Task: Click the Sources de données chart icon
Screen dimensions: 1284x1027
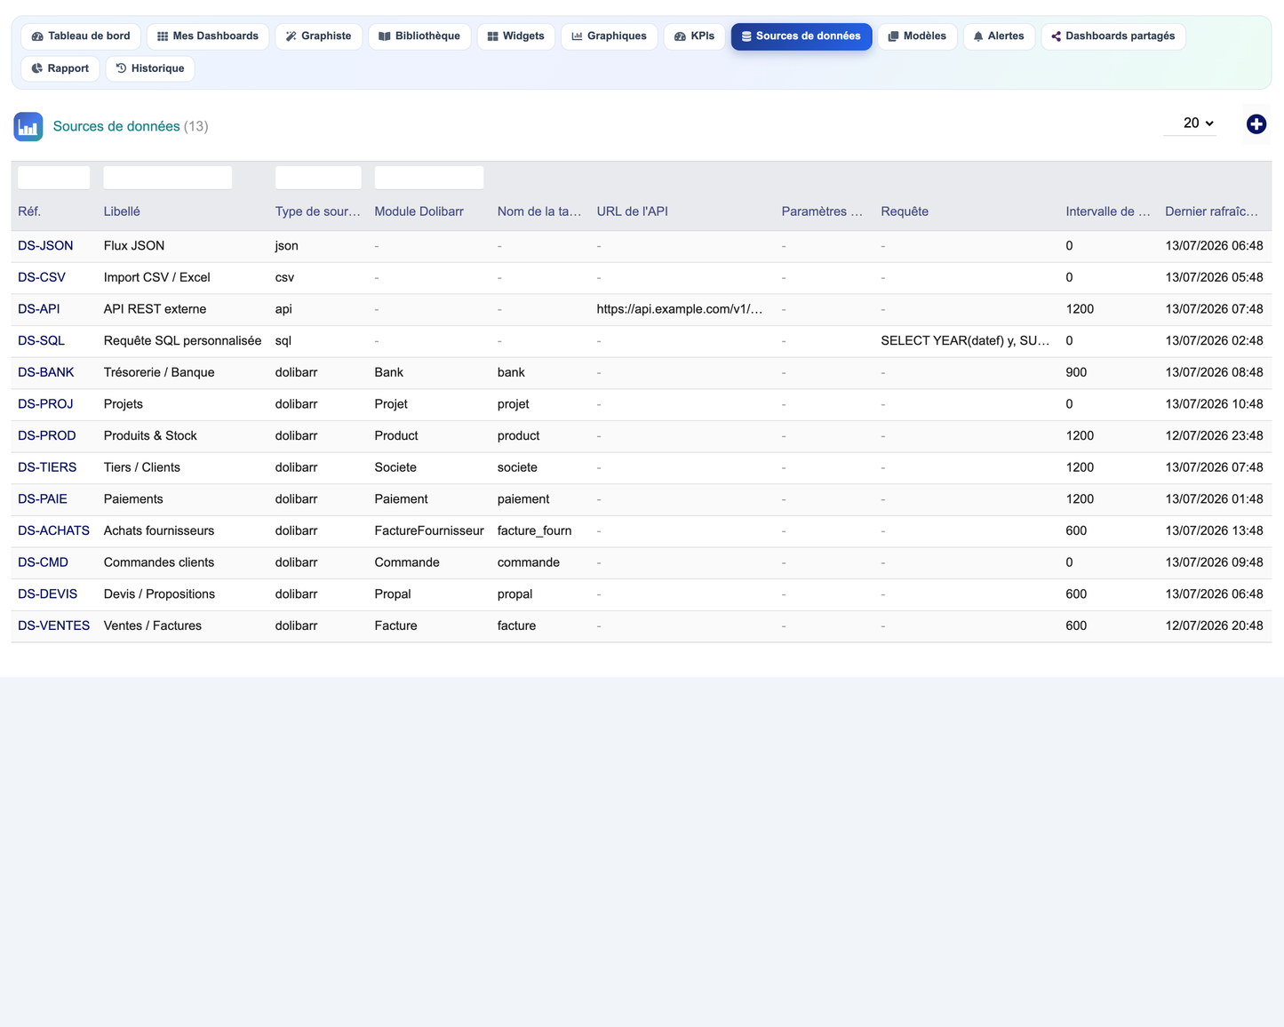Action: [28, 126]
